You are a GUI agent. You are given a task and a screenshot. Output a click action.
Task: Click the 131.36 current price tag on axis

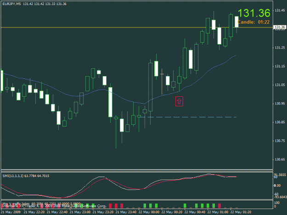pyautogui.click(x=280, y=27)
